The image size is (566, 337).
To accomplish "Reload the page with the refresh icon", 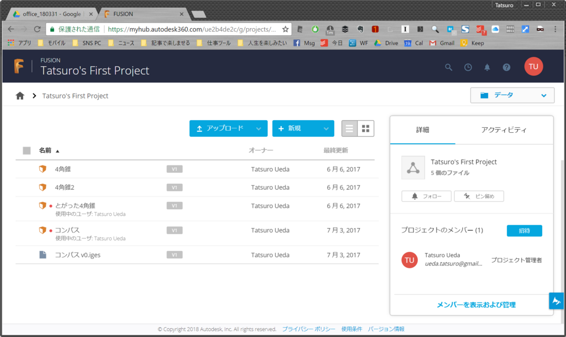I will click(37, 29).
